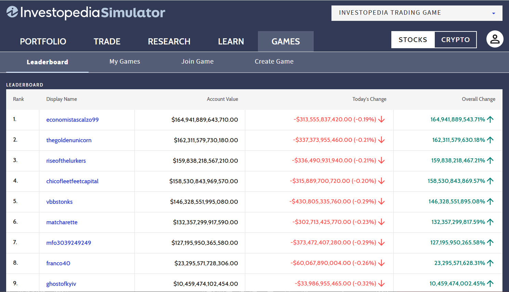Click the Account Value column header
The image size is (509, 292).
click(x=222, y=99)
